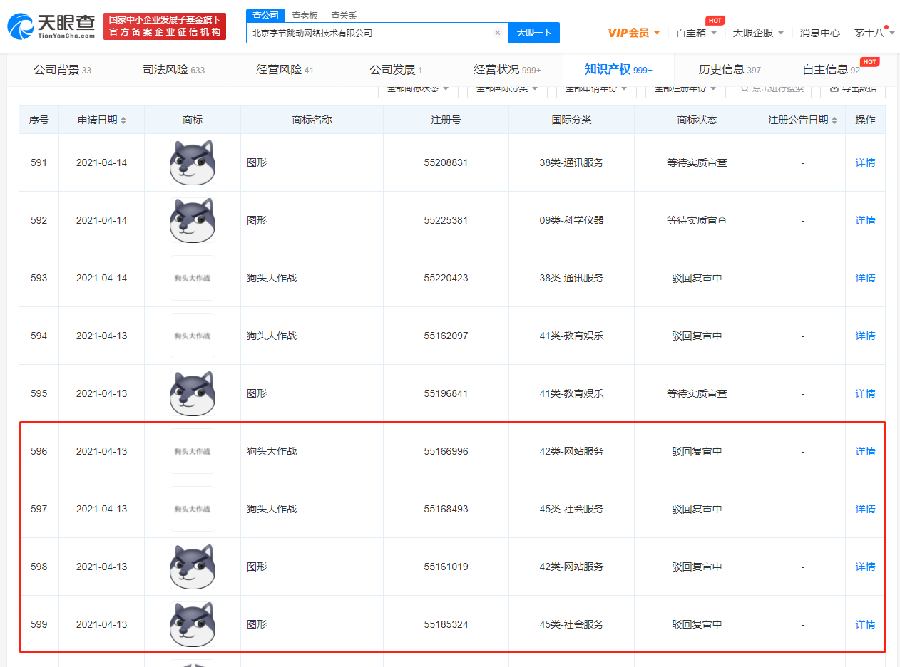
Task: Switch to the 公司背景 tab
Action: (x=63, y=70)
